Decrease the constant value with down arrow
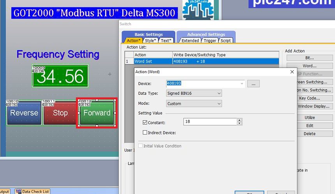The image size is (335, 194). point(240,123)
